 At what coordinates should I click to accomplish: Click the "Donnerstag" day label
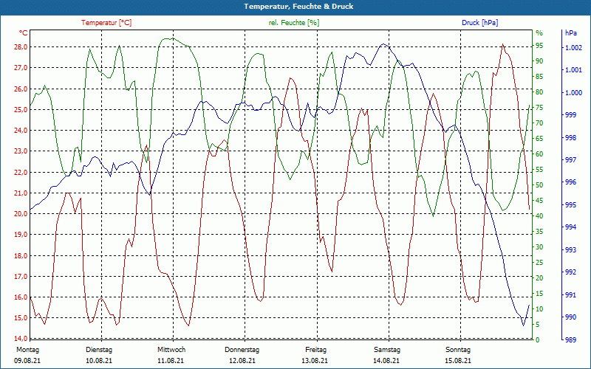[242, 350]
